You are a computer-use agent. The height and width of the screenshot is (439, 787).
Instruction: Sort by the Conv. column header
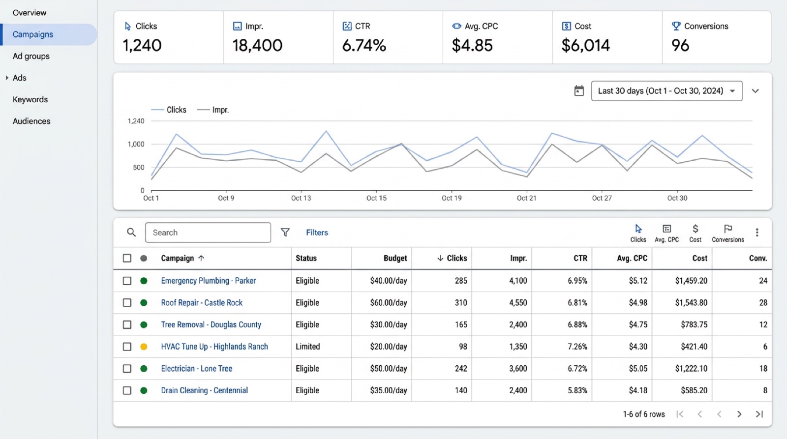tap(758, 258)
